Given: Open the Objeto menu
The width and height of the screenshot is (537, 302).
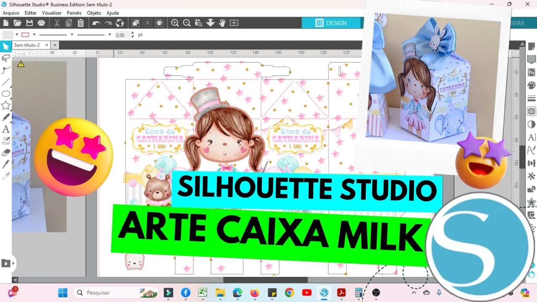Looking at the screenshot, I should (x=94, y=13).
